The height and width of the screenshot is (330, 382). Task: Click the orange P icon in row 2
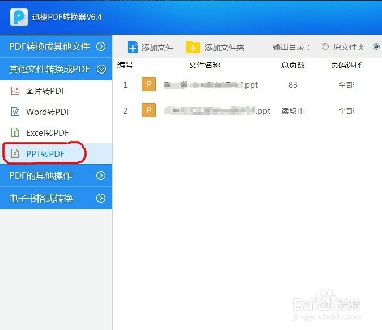[x=148, y=110]
